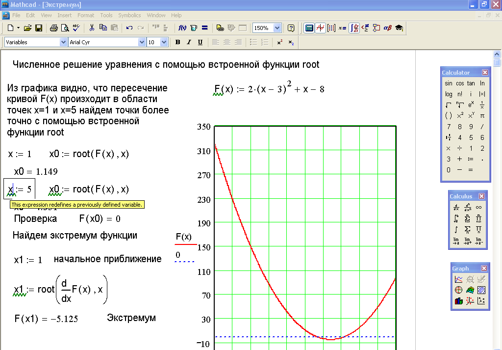Click the F(x) definition formula
Screen dimensions: 502x350
[x=269, y=88]
